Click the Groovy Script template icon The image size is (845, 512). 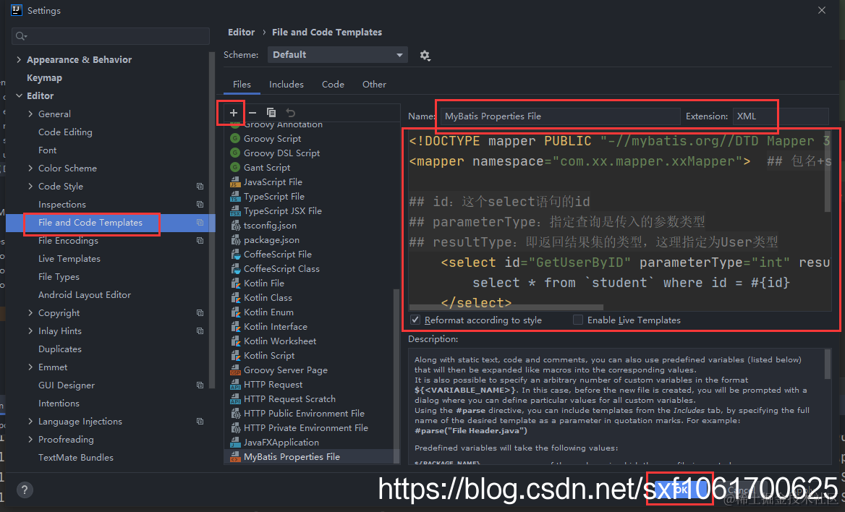(235, 139)
